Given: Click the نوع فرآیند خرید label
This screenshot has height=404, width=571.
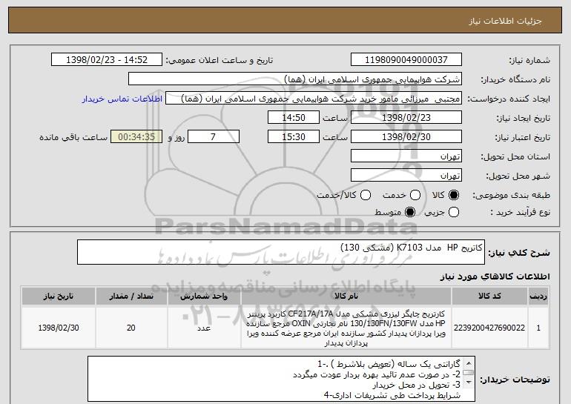Looking at the screenshot, I should [520, 212].
